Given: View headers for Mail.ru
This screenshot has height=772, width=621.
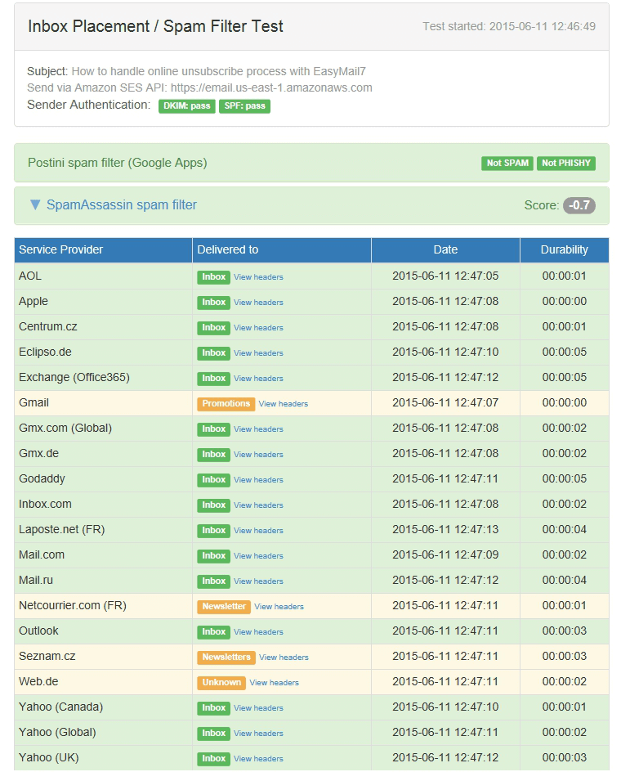Looking at the screenshot, I should click(x=258, y=581).
